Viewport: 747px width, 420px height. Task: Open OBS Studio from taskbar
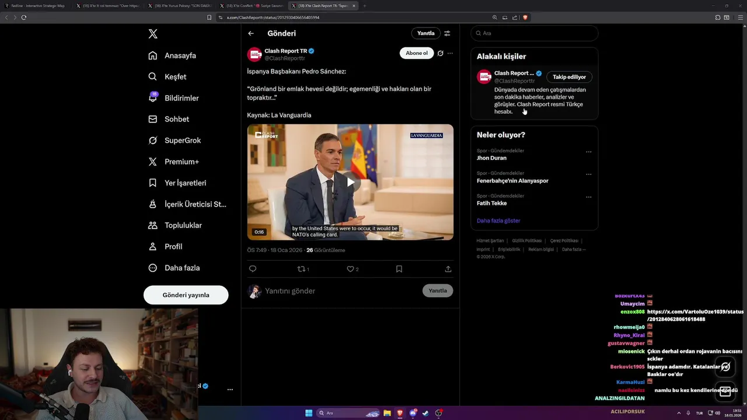click(x=439, y=413)
